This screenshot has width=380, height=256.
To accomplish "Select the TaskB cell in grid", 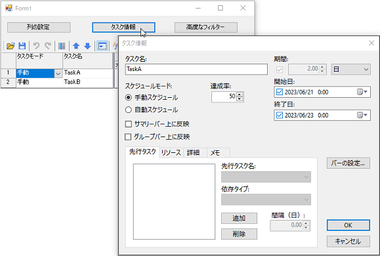I will [x=88, y=82].
